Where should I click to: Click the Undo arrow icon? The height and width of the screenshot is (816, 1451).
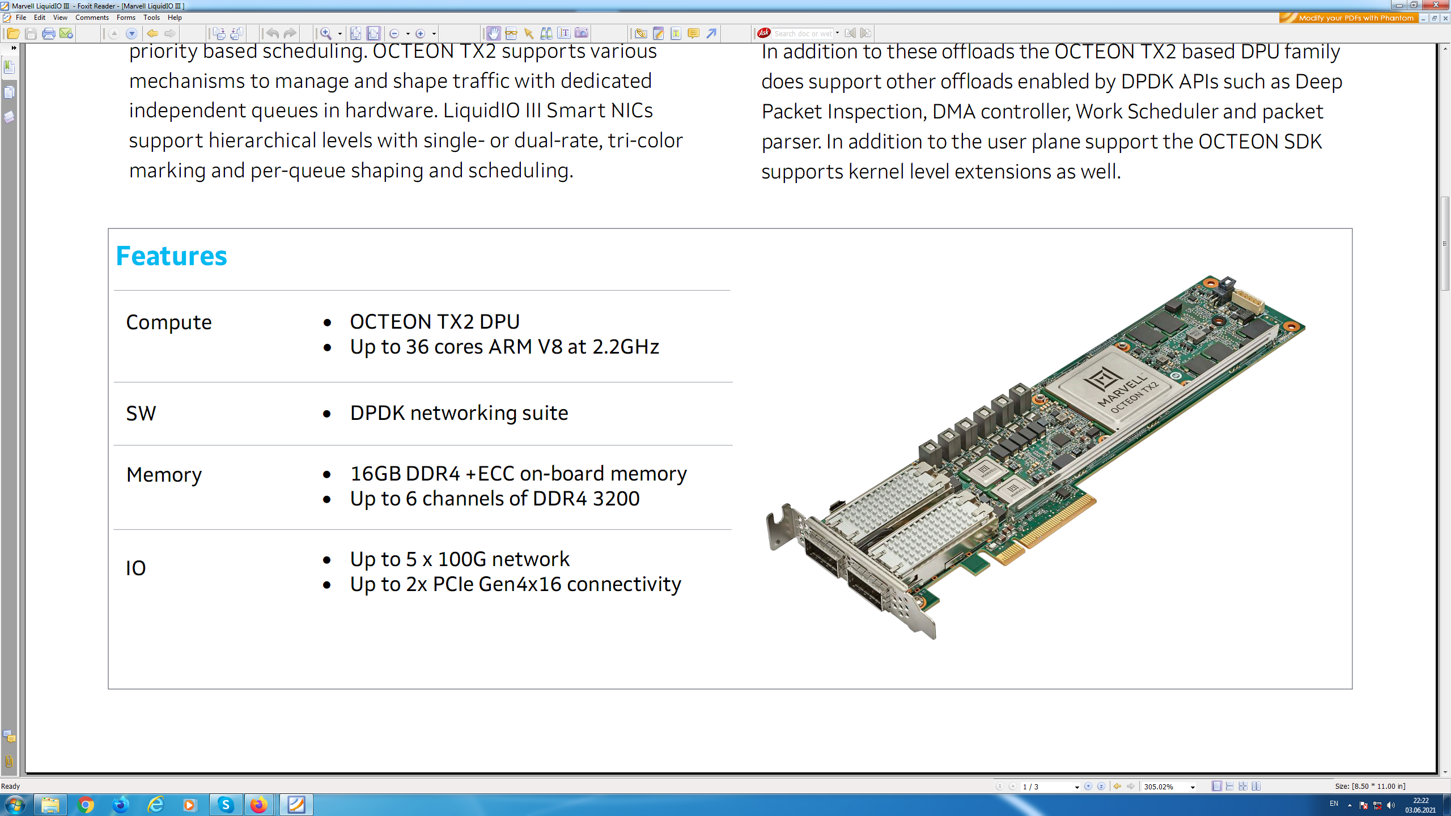273,33
